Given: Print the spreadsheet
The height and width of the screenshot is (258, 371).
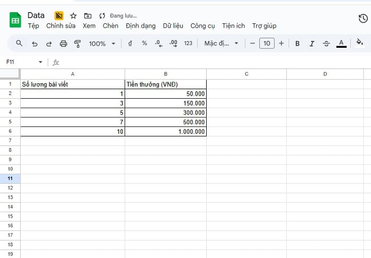Looking at the screenshot, I should (64, 44).
